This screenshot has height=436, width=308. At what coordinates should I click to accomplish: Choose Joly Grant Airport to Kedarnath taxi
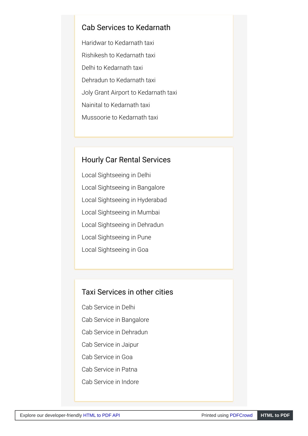(x=129, y=92)
